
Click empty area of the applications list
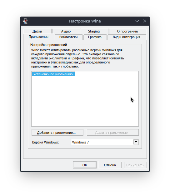(x=85, y=101)
